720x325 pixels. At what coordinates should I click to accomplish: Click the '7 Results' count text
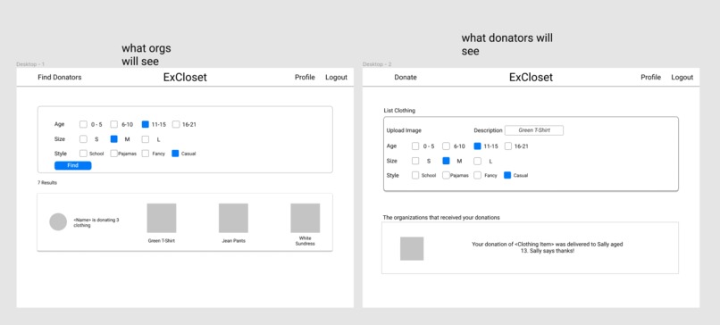[x=47, y=183]
